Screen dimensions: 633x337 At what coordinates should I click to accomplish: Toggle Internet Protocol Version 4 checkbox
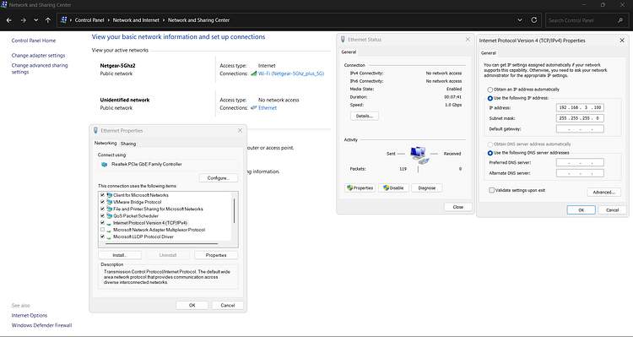tap(102, 223)
